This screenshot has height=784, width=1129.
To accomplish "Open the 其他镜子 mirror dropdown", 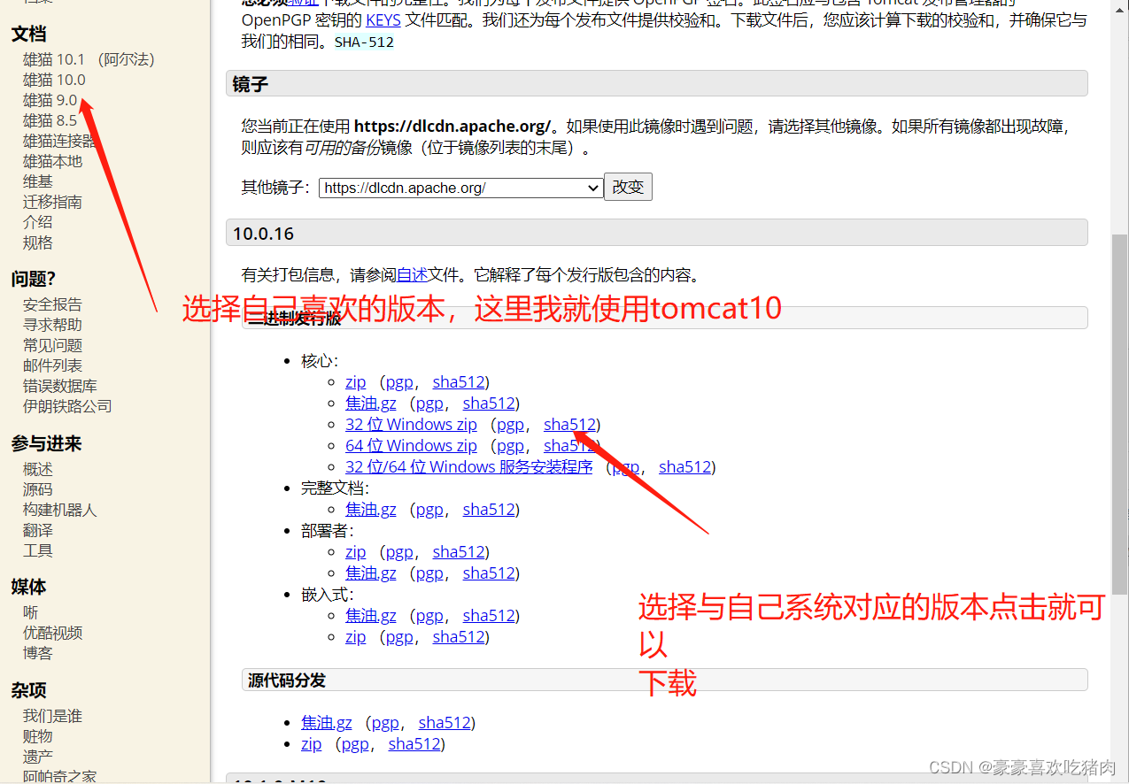I will point(461,188).
